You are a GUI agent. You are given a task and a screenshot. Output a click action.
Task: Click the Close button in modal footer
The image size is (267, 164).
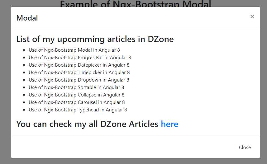(x=245, y=147)
